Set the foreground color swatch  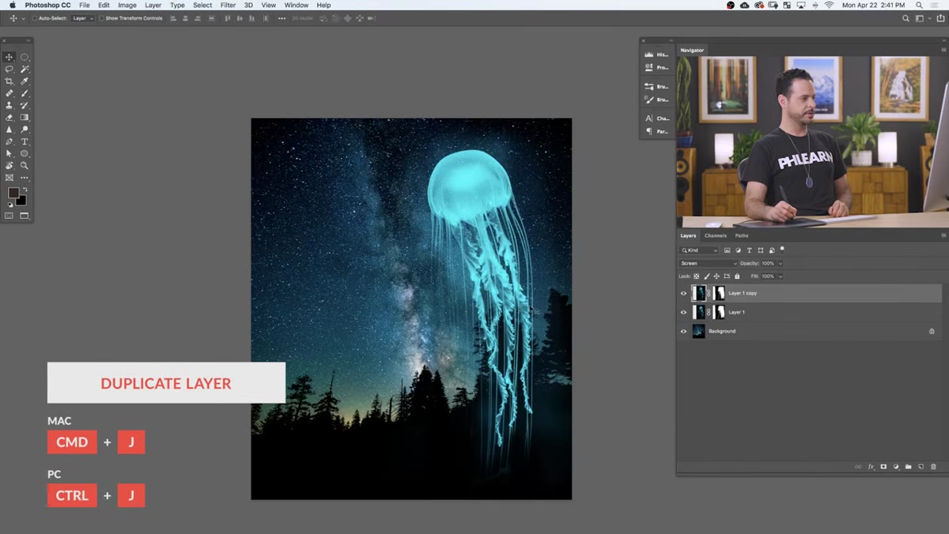tap(13, 193)
